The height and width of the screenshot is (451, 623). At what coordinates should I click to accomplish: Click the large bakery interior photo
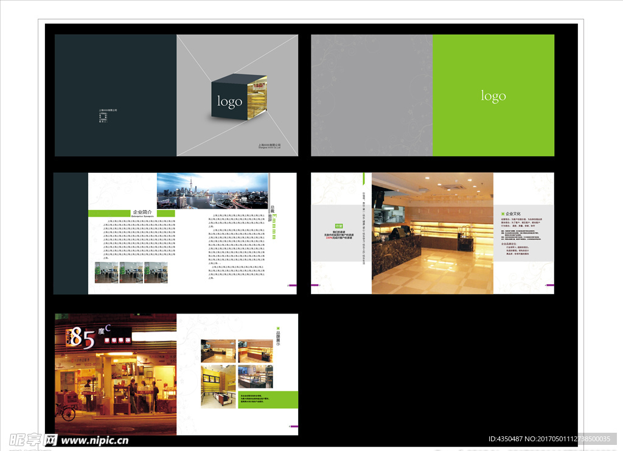tap(432, 233)
